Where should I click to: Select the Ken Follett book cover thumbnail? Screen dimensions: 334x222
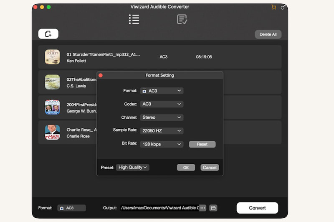pos(53,57)
